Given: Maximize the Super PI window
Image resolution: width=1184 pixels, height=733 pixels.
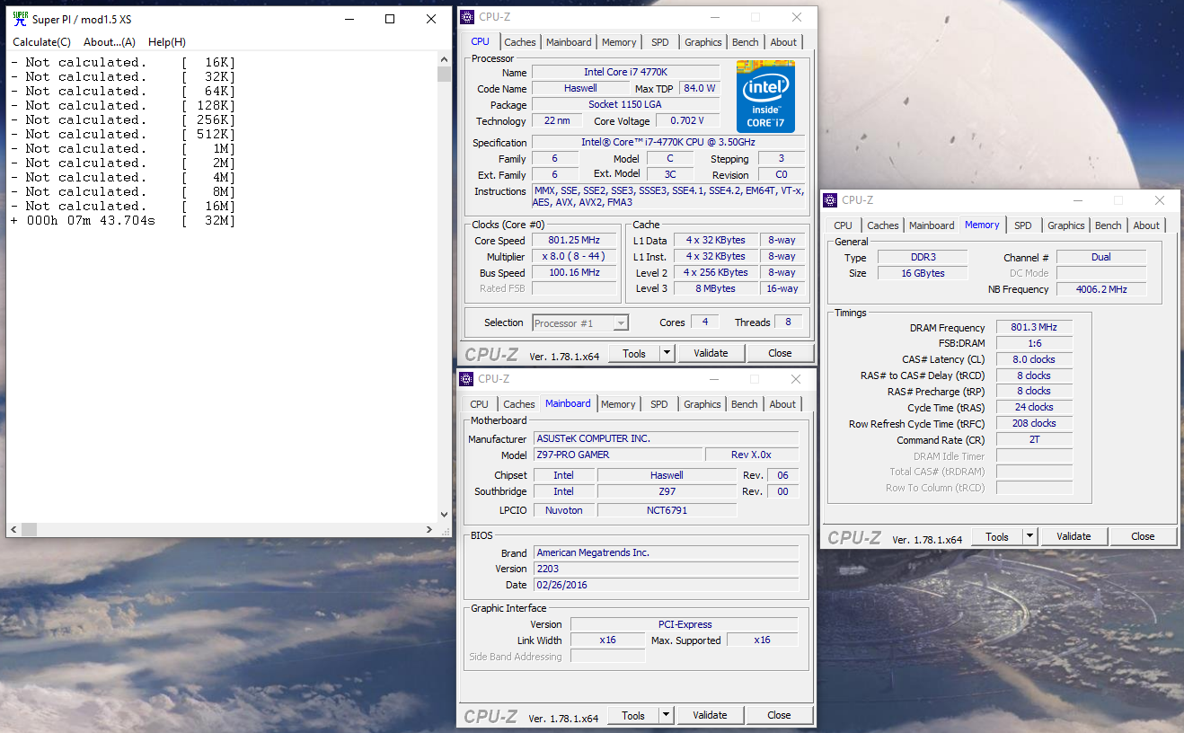Looking at the screenshot, I should 390,19.
